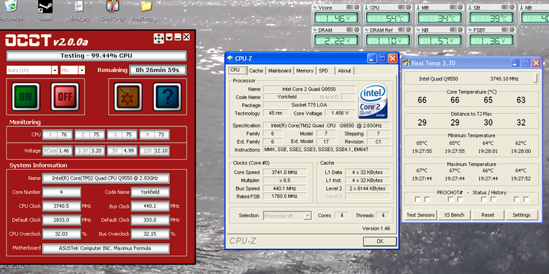
Task: Open the SB temperature widget settings icon
Action: tap(505, 7)
